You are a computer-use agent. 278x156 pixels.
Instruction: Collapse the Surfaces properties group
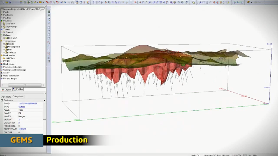point(2,100)
